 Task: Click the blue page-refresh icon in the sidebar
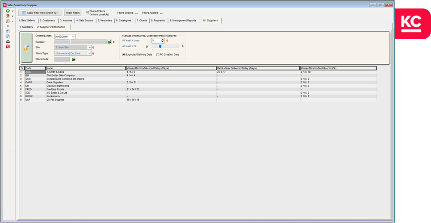point(8,31)
